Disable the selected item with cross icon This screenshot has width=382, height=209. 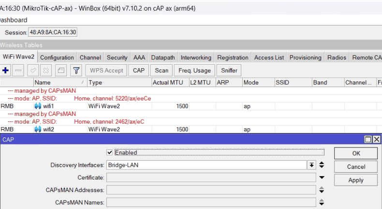(x=46, y=71)
